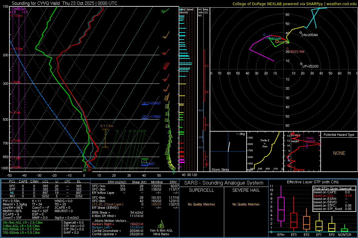The height and width of the screenshot is (238, 358).
Task: Click the '6.3 C/km' lapse rate label
Action: coord(107,126)
